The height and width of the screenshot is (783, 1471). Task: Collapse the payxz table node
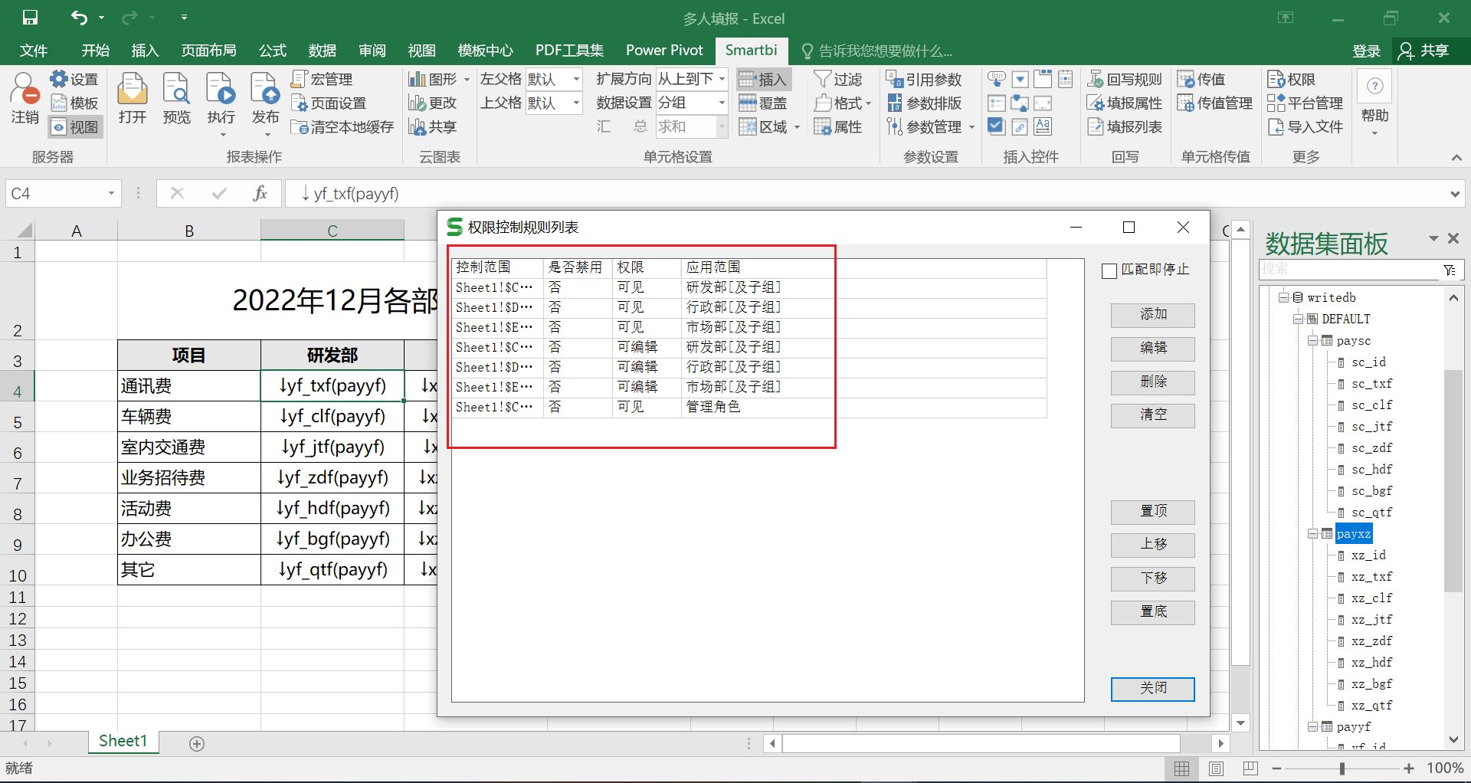[x=1312, y=533]
